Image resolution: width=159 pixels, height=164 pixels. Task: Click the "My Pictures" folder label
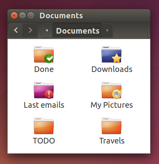[112, 105]
